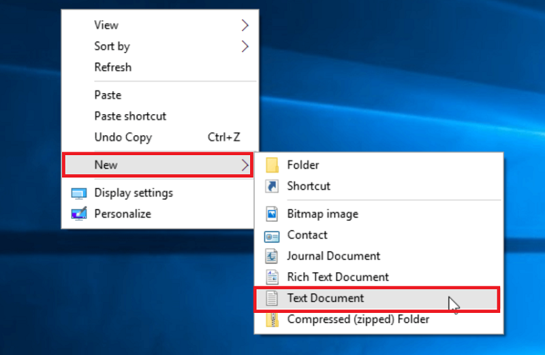This screenshot has width=545, height=355.
Task: Choose Paste in the context menu
Action: [x=108, y=95]
